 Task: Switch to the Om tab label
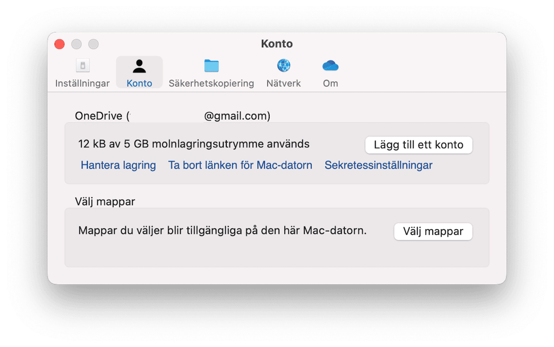(x=330, y=83)
